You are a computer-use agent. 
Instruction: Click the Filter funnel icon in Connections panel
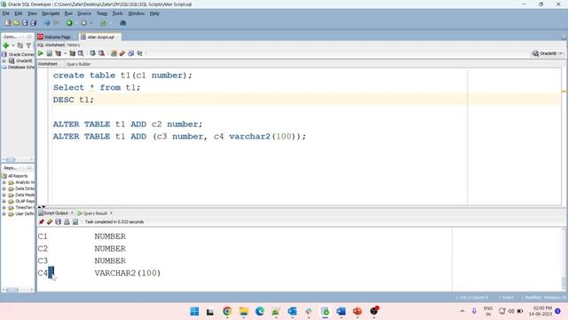point(28,45)
